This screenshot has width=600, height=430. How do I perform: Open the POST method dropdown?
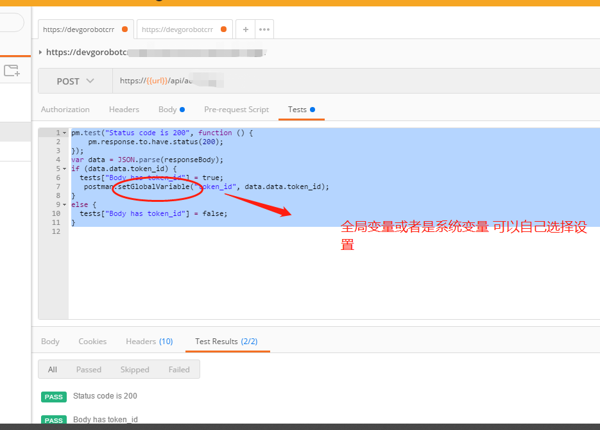tap(75, 81)
